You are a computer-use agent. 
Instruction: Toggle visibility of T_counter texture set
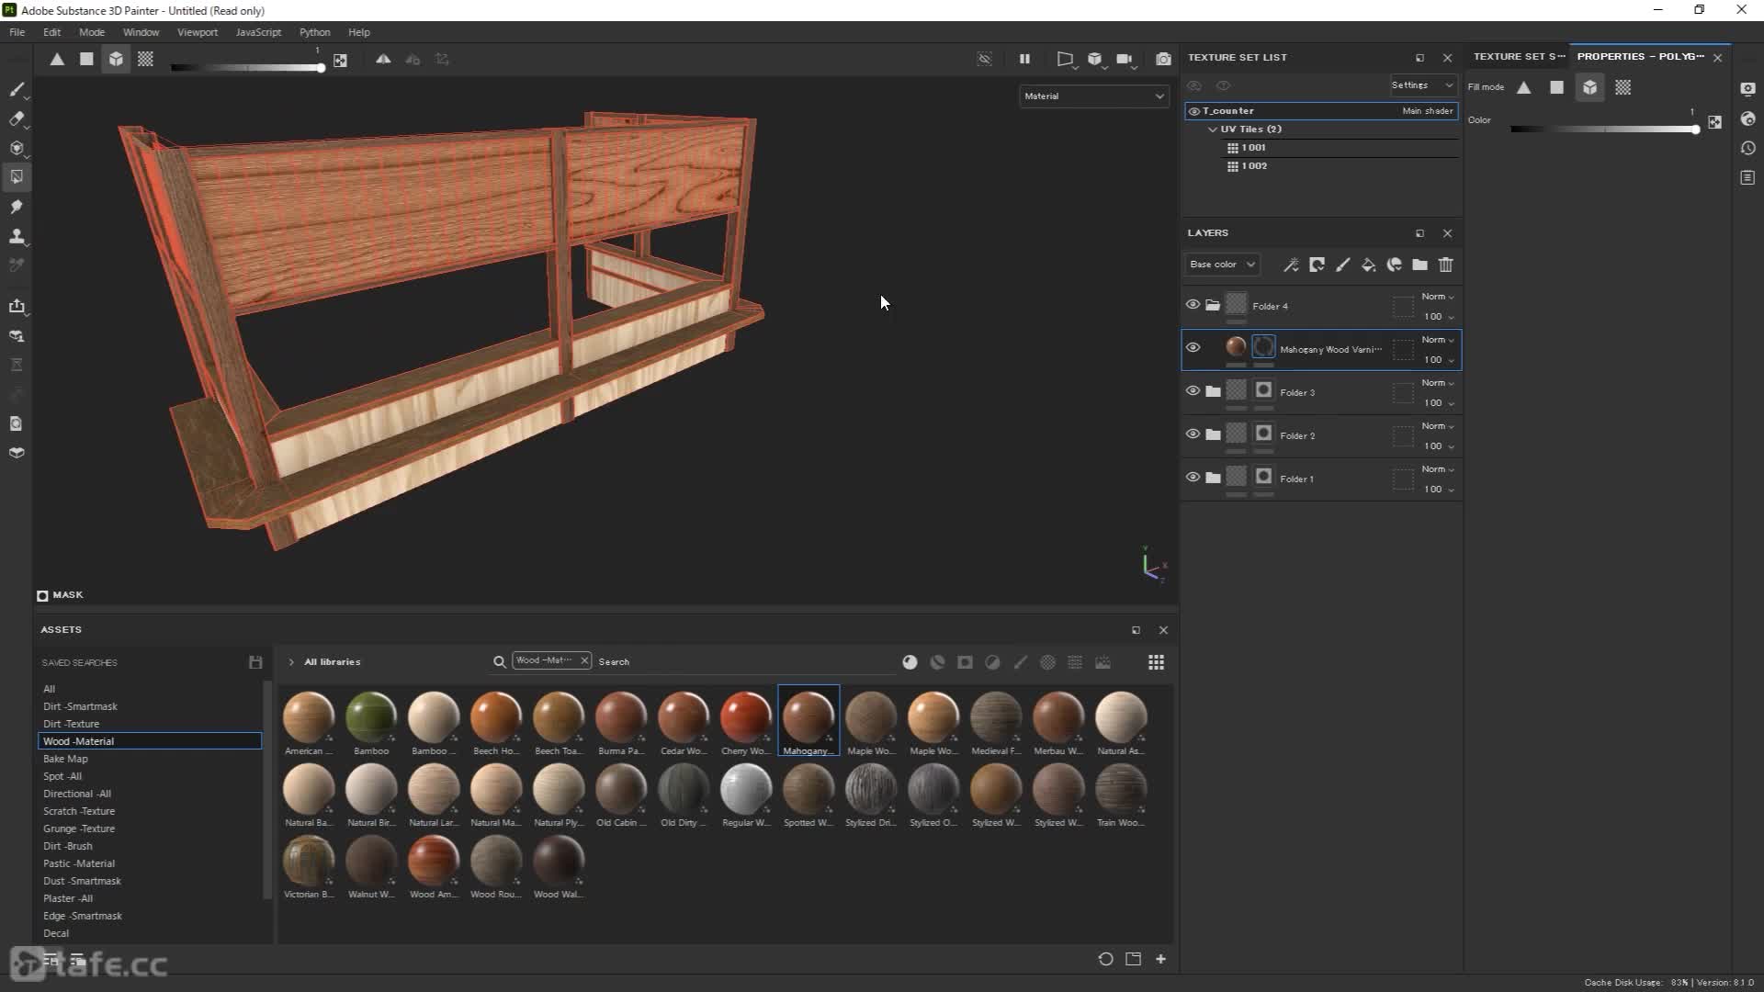pos(1193,111)
